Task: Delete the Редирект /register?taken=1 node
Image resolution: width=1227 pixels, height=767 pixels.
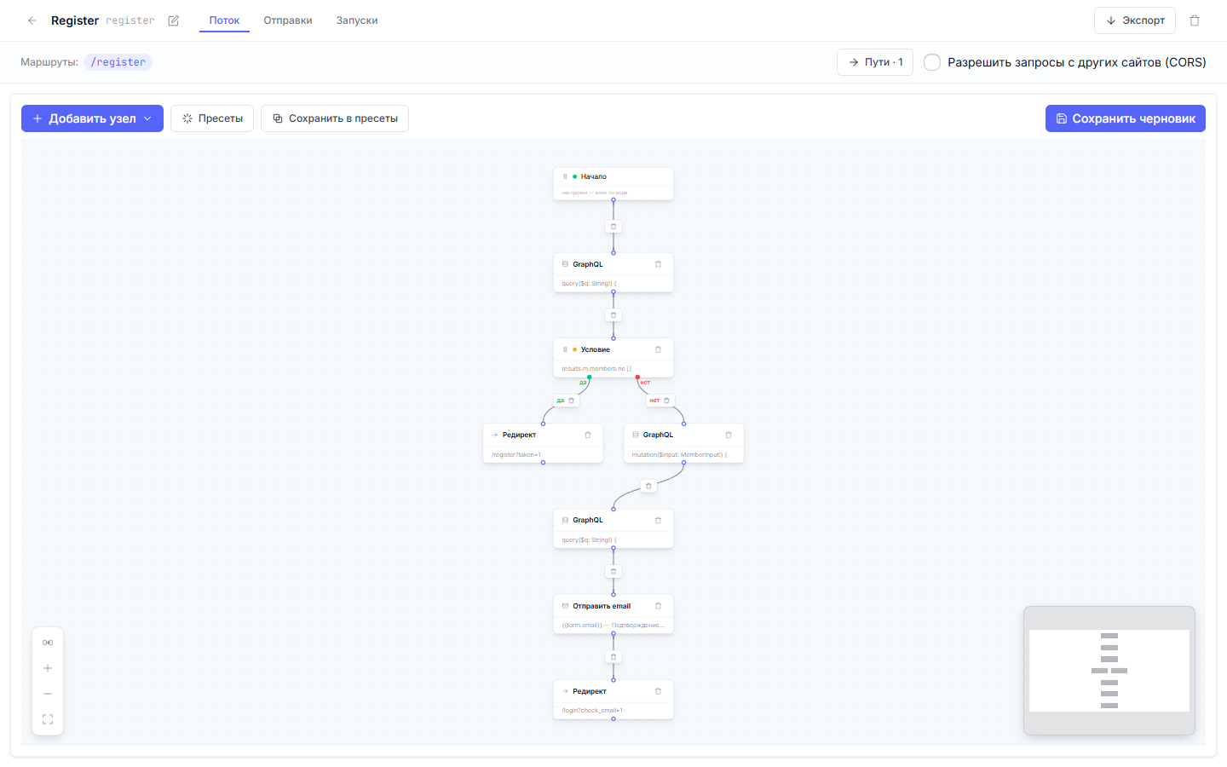Action: [x=588, y=435]
